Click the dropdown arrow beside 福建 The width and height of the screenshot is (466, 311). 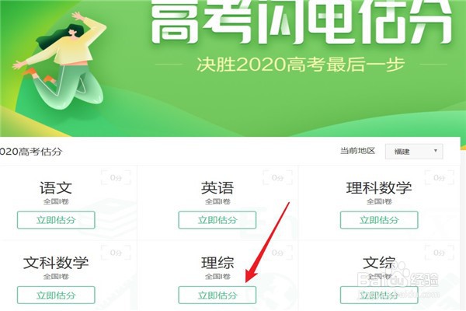[436, 151]
